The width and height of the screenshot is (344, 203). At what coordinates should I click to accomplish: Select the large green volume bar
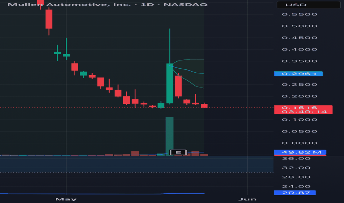tap(169, 136)
